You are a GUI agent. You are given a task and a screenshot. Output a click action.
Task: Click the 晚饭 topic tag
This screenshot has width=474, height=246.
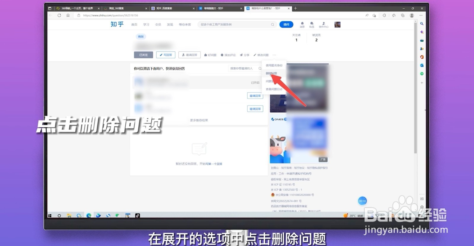click(141, 37)
